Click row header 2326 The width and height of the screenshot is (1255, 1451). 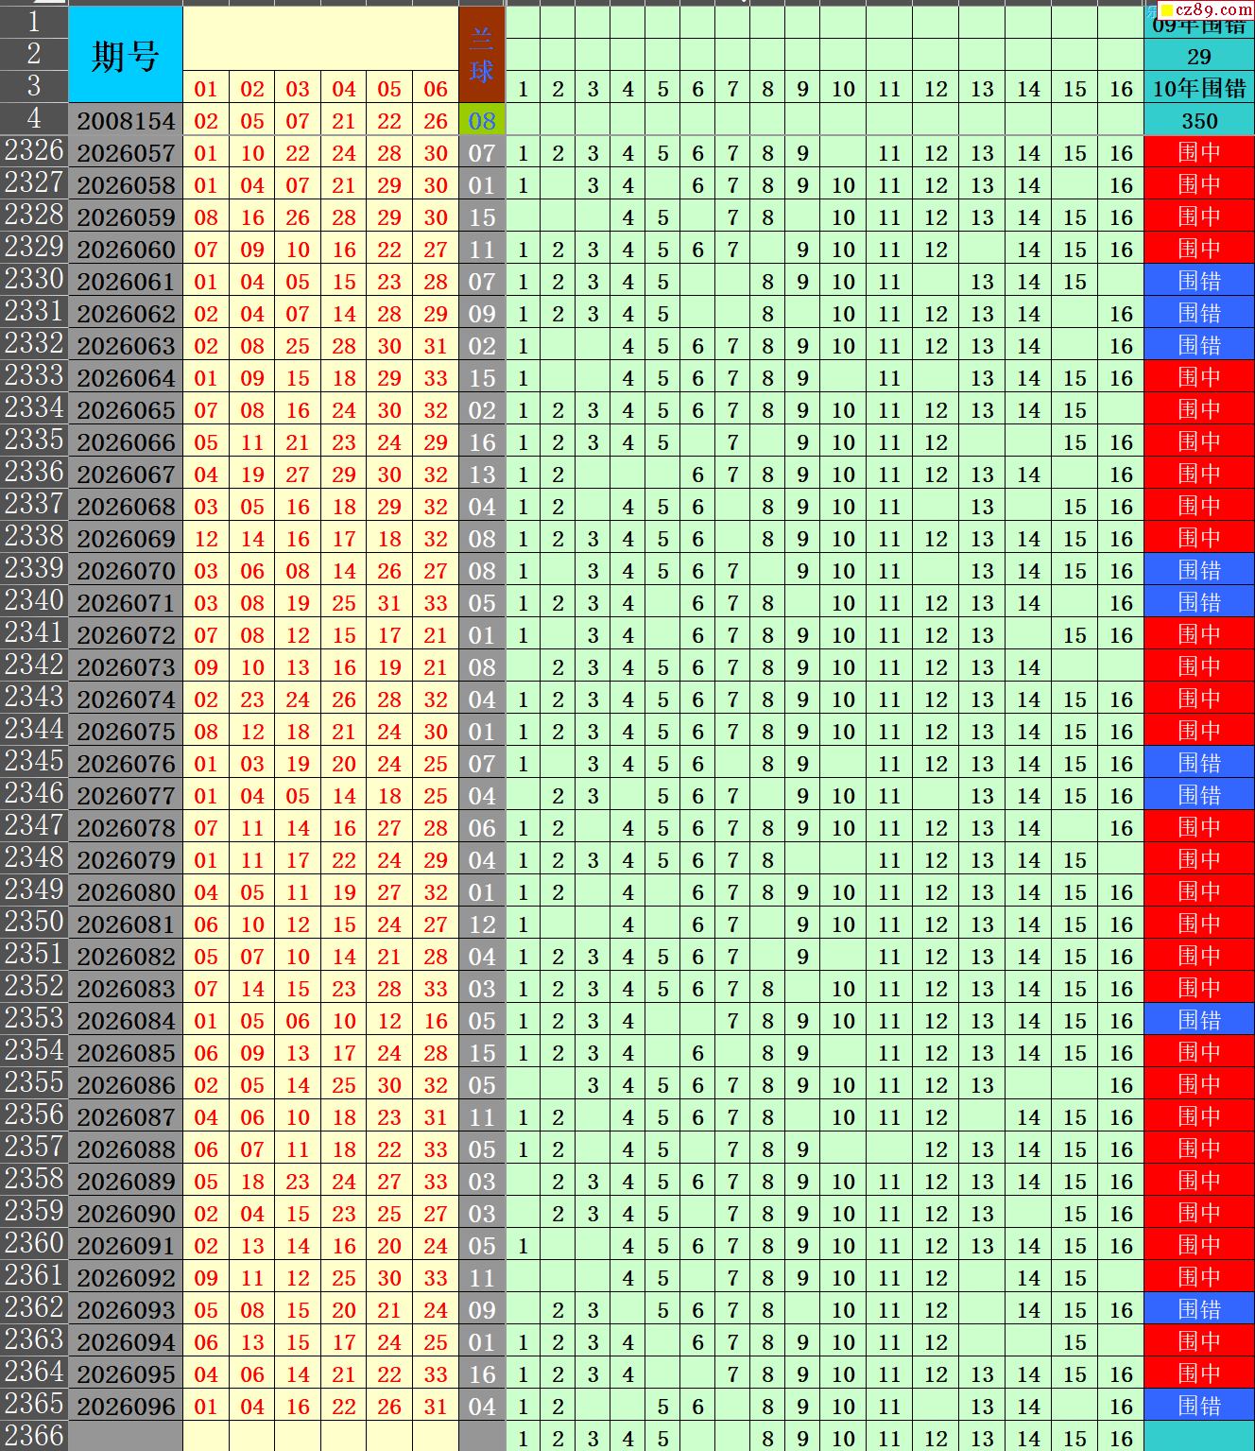click(x=34, y=151)
